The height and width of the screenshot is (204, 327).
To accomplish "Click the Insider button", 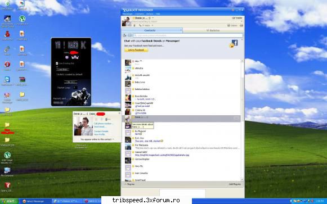I will click(238, 18).
